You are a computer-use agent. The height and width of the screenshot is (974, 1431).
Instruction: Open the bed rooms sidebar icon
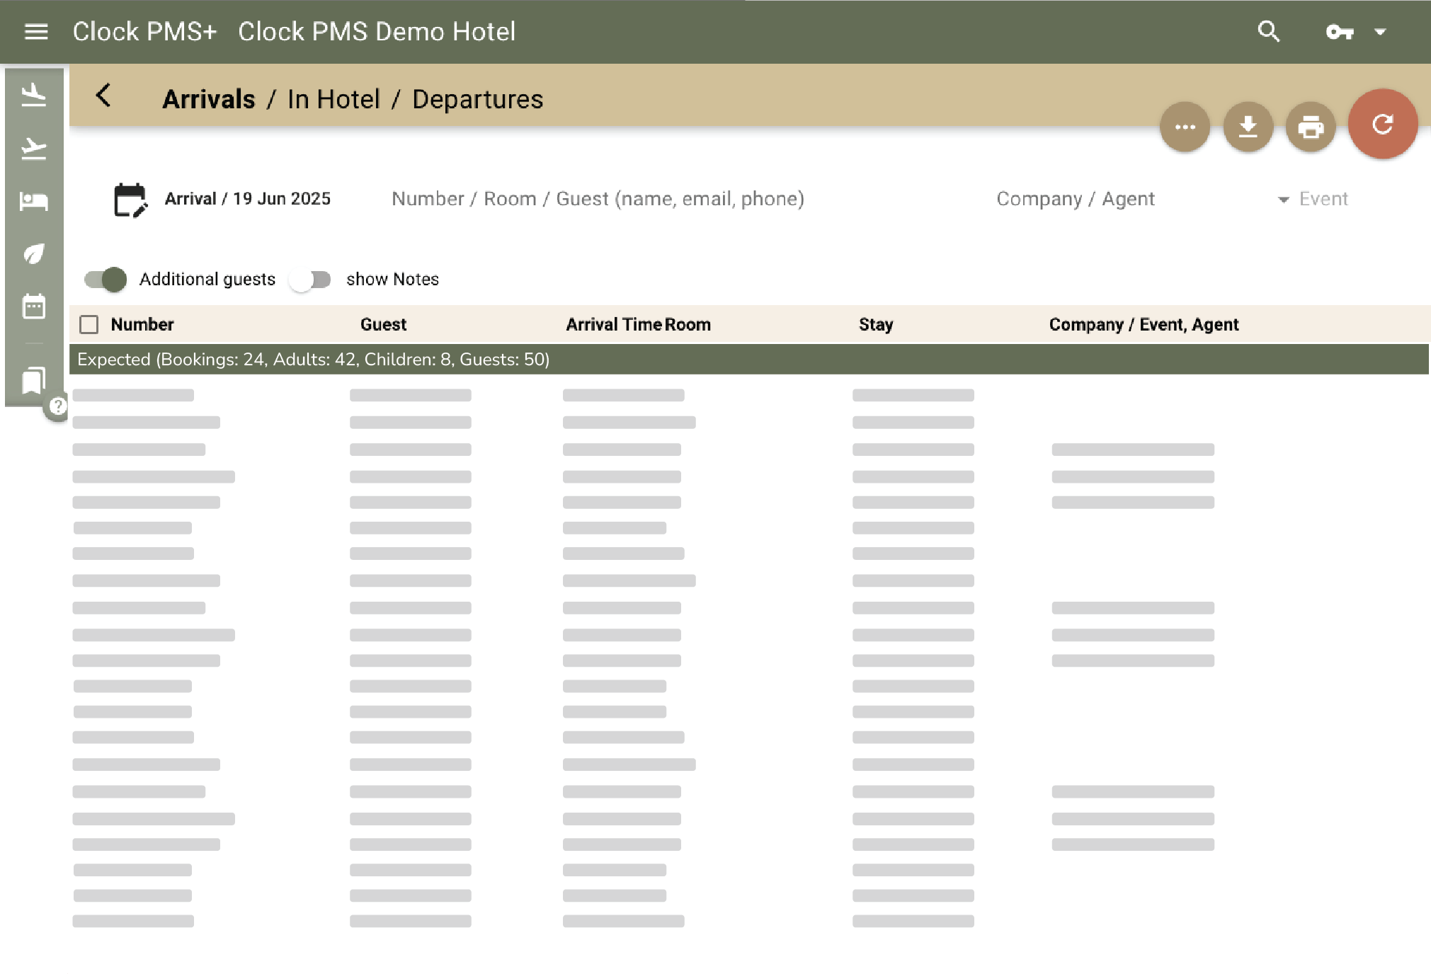[33, 201]
